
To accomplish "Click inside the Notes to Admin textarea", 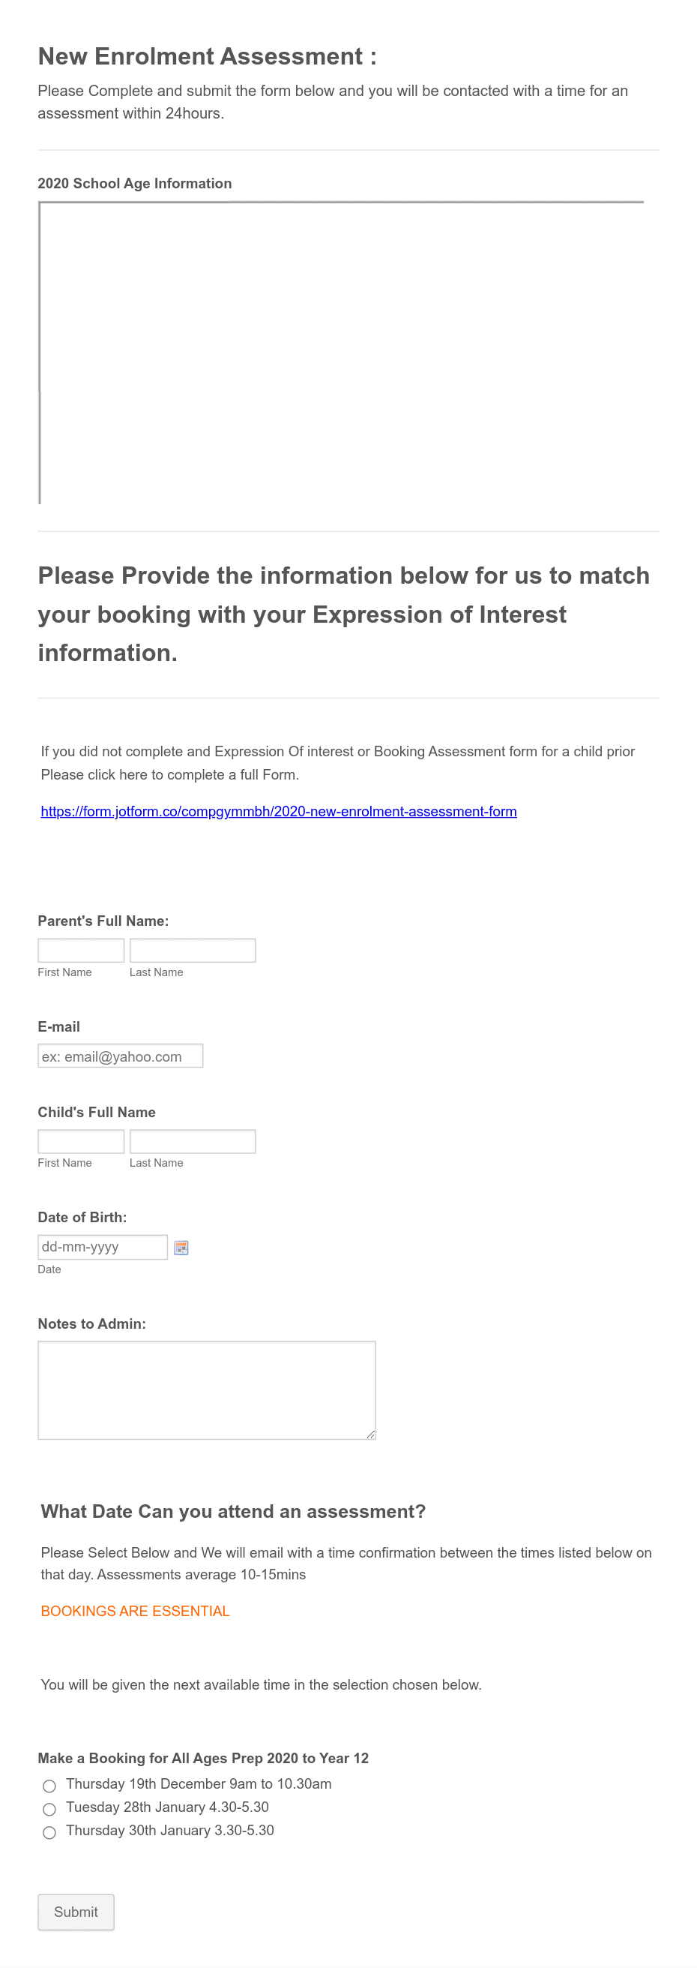I will (206, 1389).
